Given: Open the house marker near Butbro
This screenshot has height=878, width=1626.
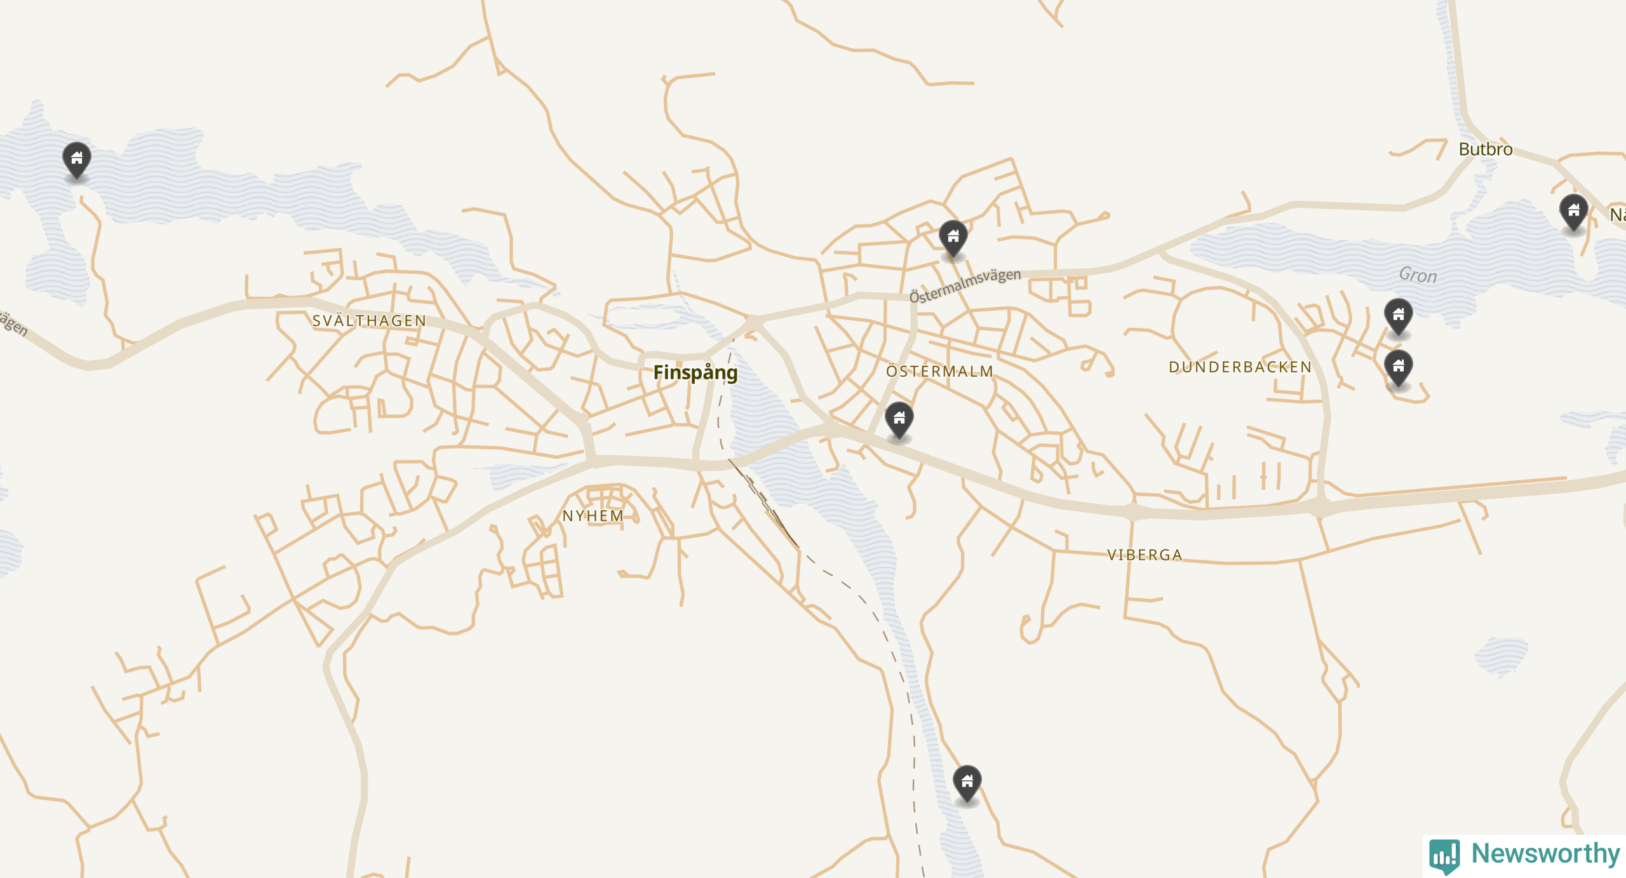Looking at the screenshot, I should 1573,213.
